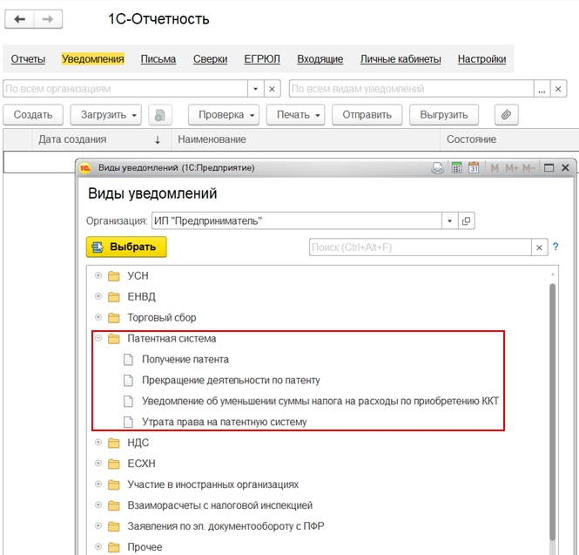Open the Печать dropdown button
Image resolution: width=579 pixels, height=555 pixels.
(x=295, y=115)
